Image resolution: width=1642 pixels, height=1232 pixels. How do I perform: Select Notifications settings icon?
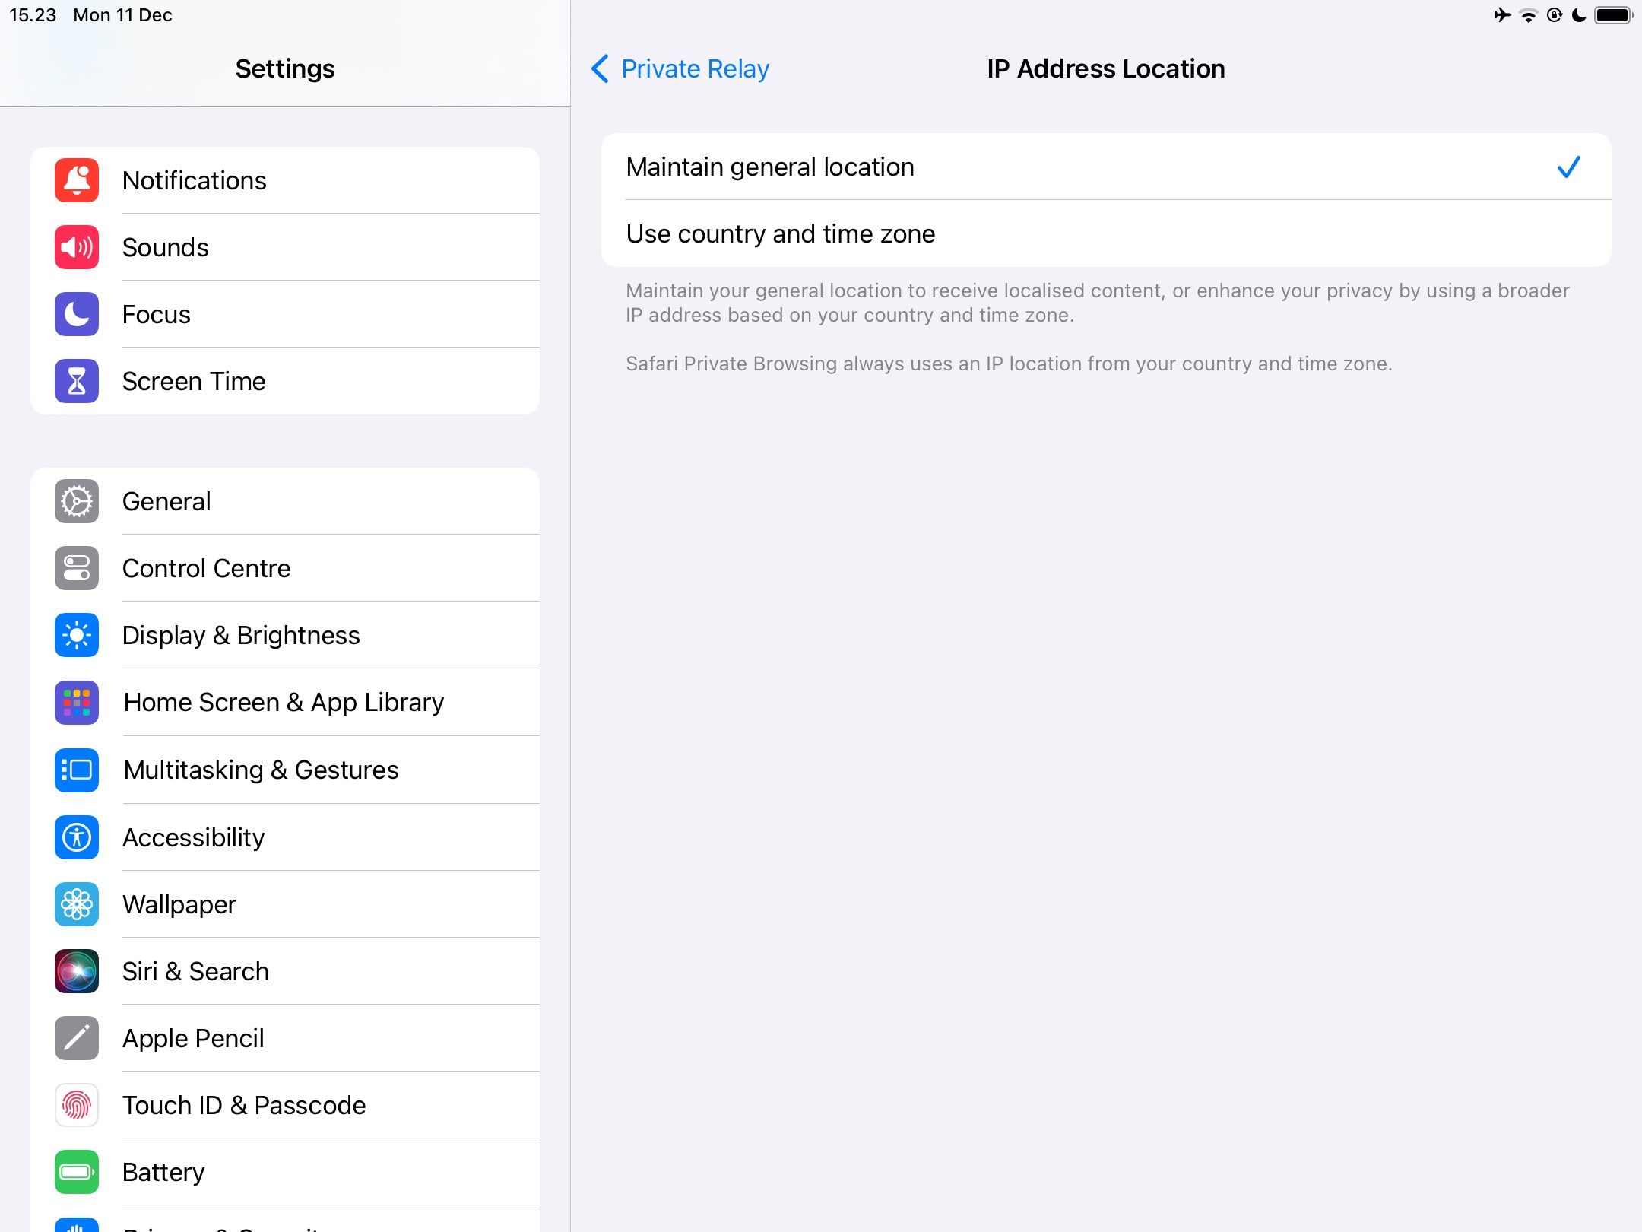pyautogui.click(x=75, y=180)
